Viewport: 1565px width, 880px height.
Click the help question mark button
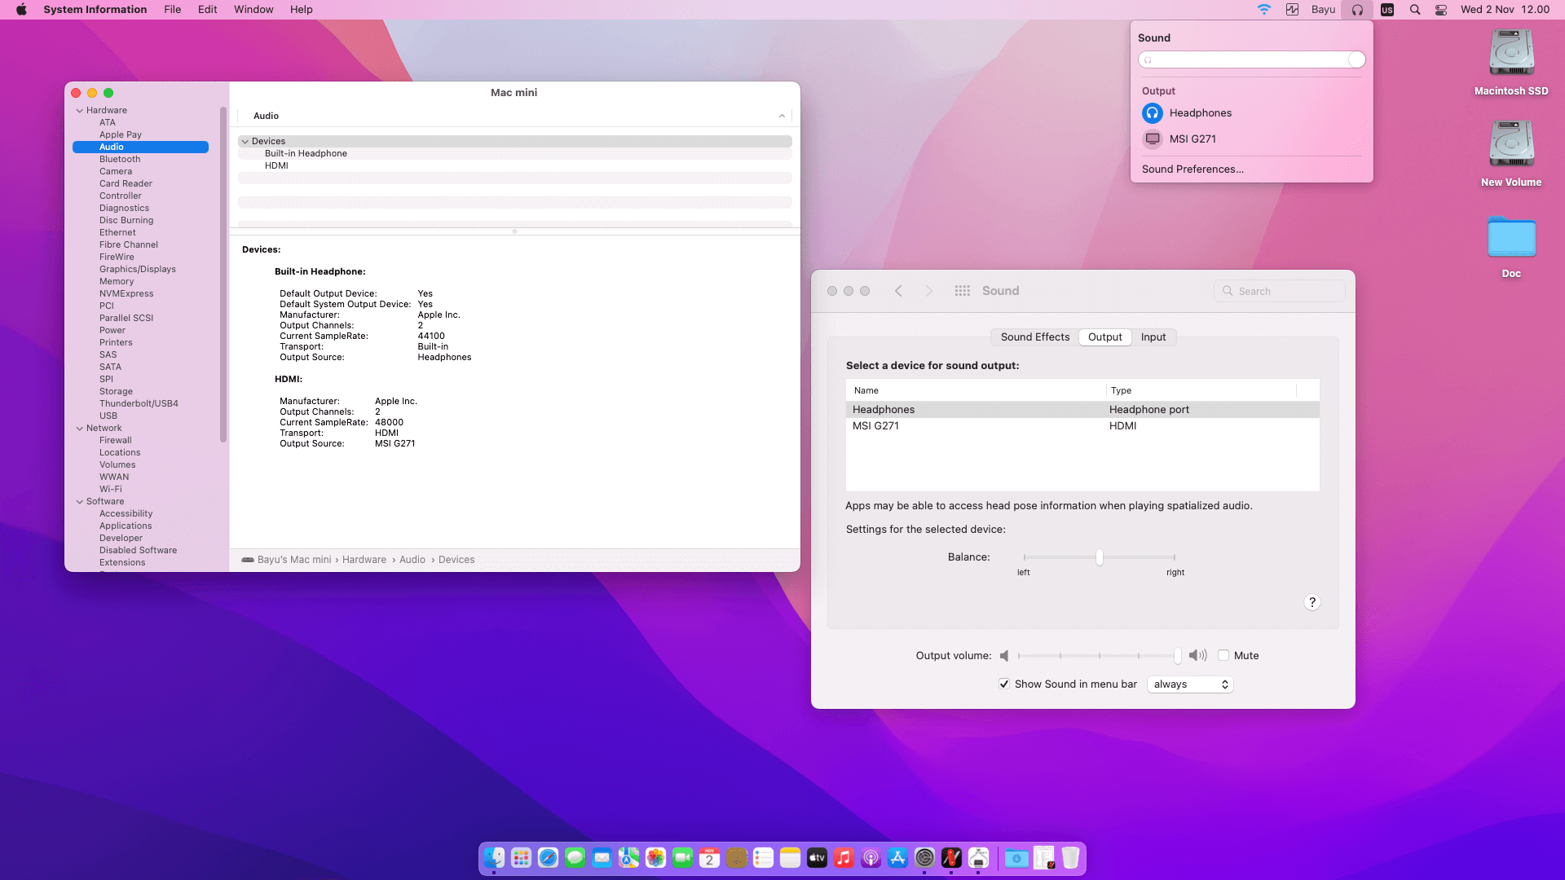[x=1312, y=603]
